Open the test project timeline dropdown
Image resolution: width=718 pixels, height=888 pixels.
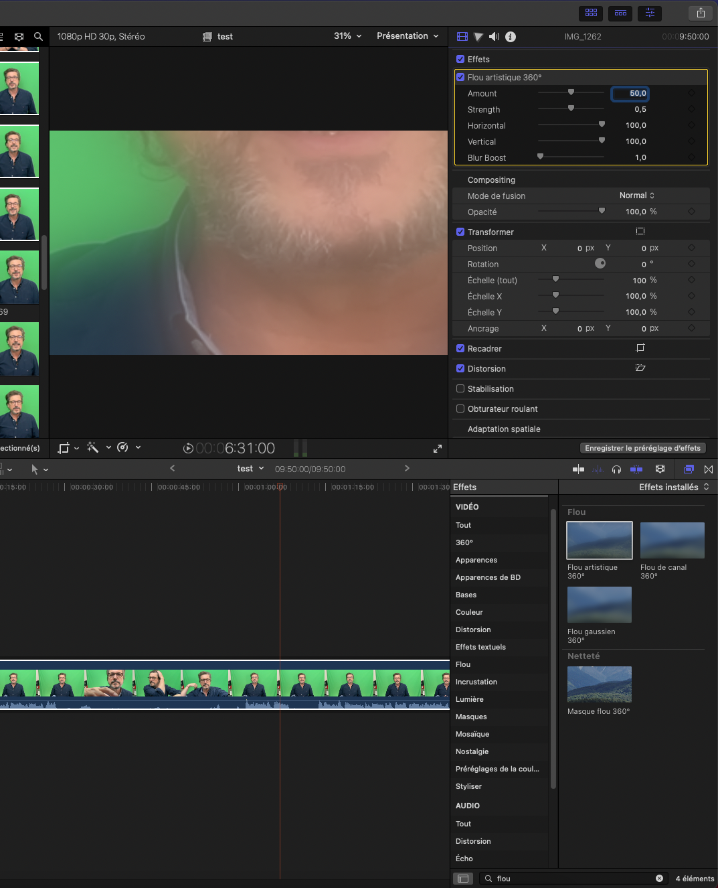(250, 469)
